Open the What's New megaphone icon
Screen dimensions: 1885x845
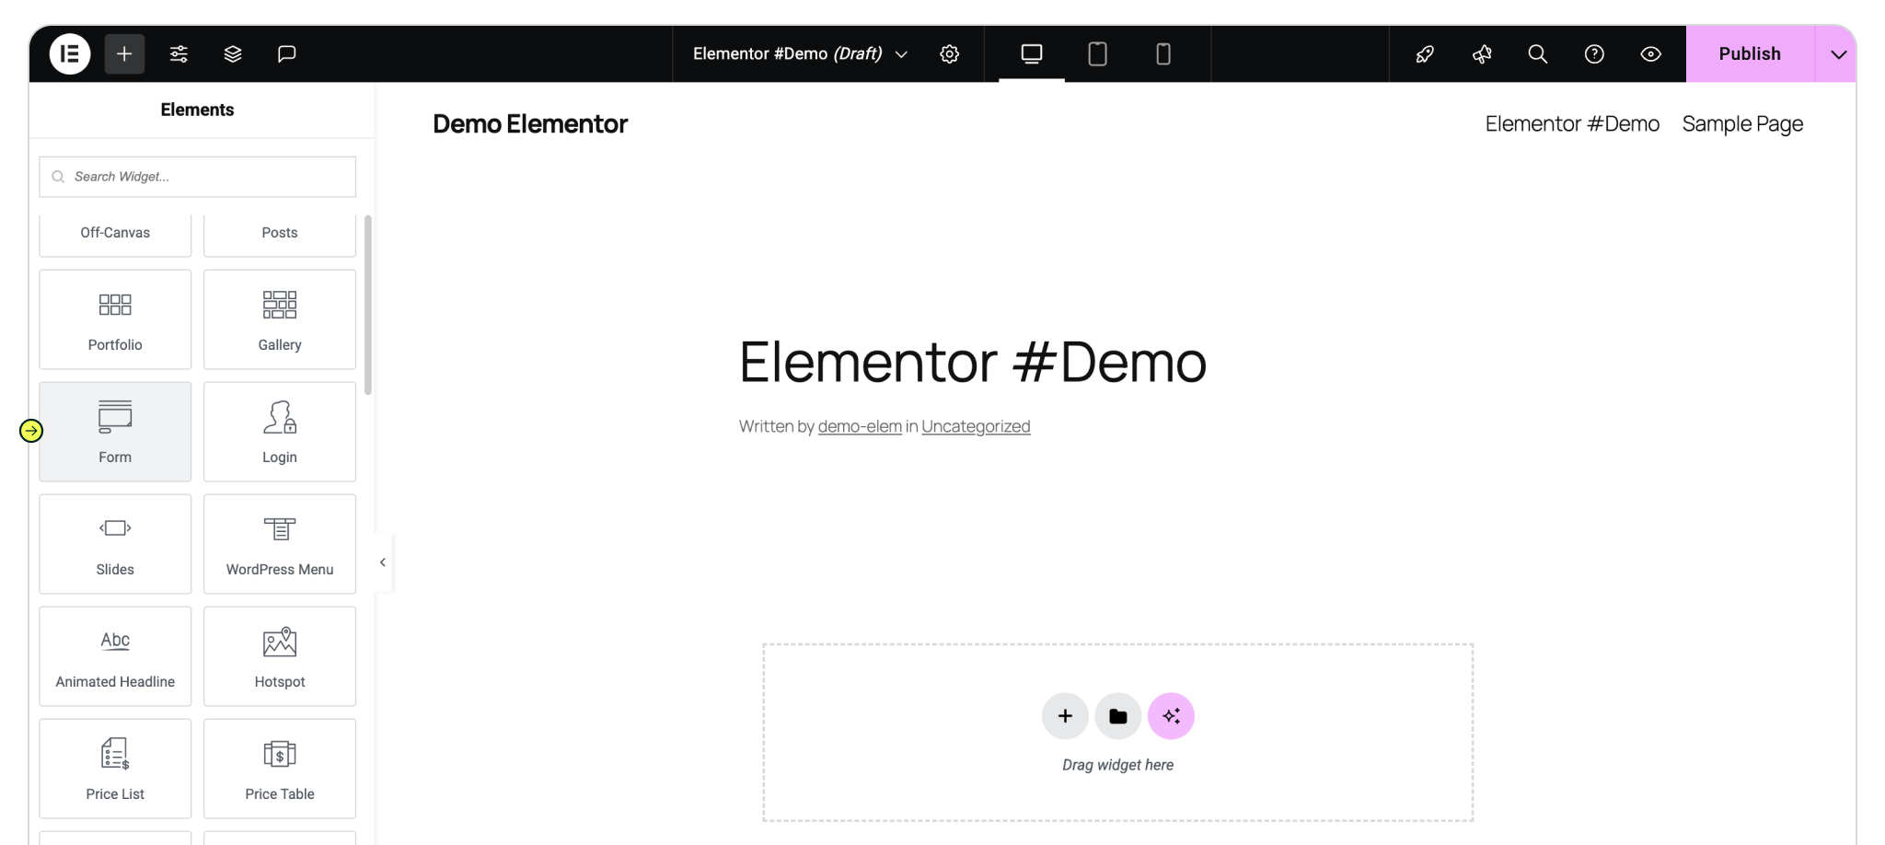point(1482,53)
